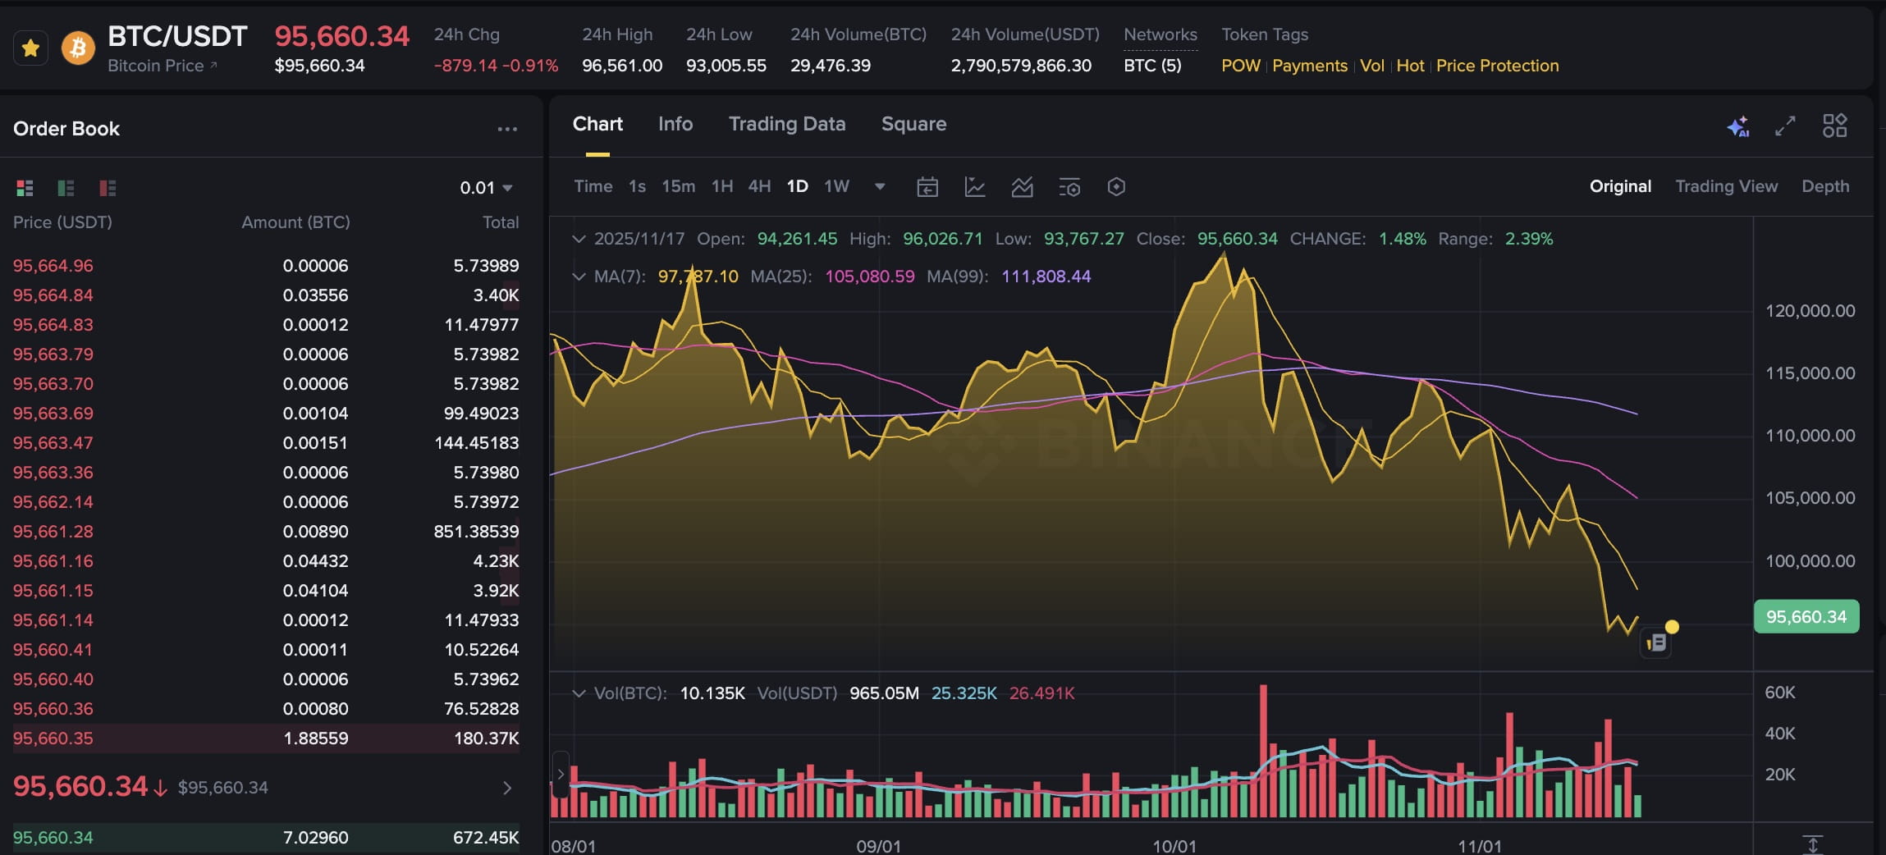Viewport: 1886px width, 855px height.
Task: Open the Order Book more options menu
Action: click(508, 128)
